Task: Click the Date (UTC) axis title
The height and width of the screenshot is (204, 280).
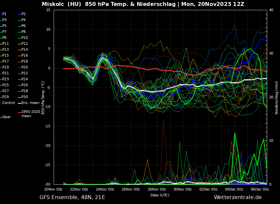Action: click(160, 195)
